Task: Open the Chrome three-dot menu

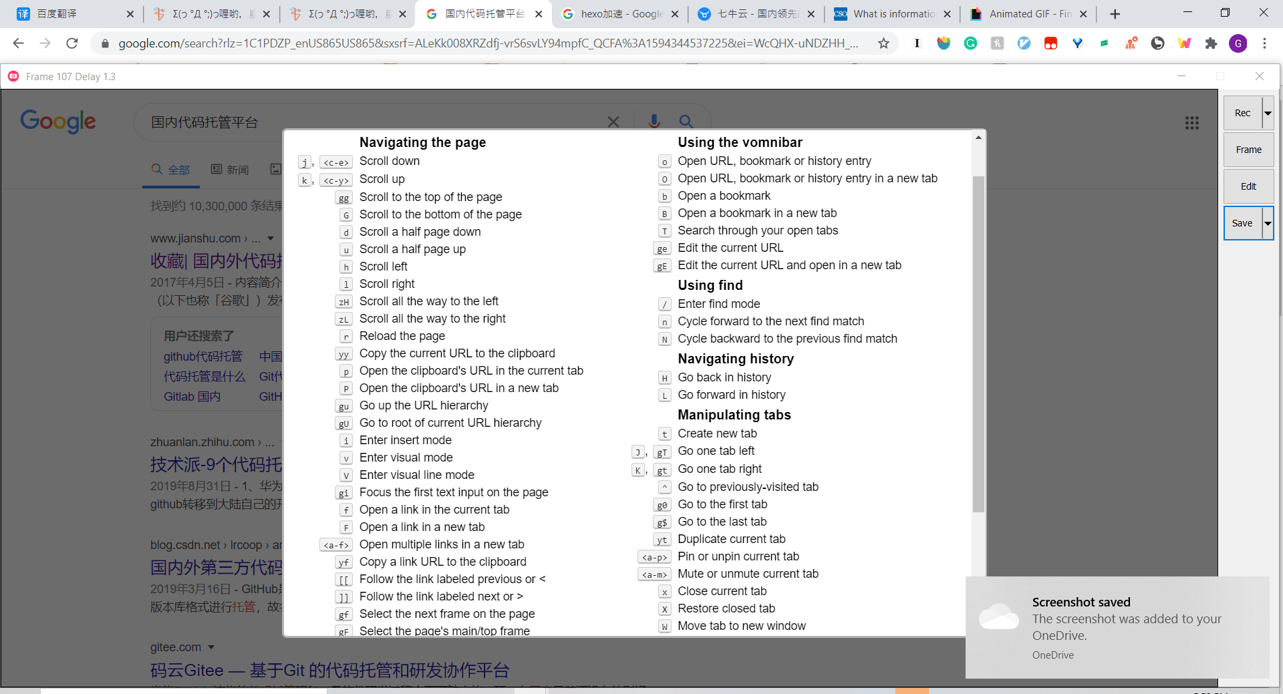Action: point(1264,43)
